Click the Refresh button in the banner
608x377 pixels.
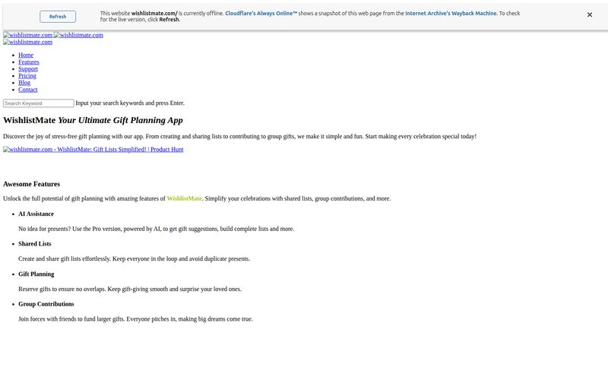click(x=58, y=17)
